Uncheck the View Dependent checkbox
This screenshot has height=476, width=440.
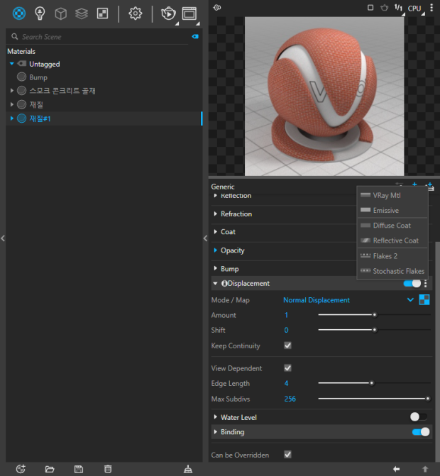coord(287,368)
